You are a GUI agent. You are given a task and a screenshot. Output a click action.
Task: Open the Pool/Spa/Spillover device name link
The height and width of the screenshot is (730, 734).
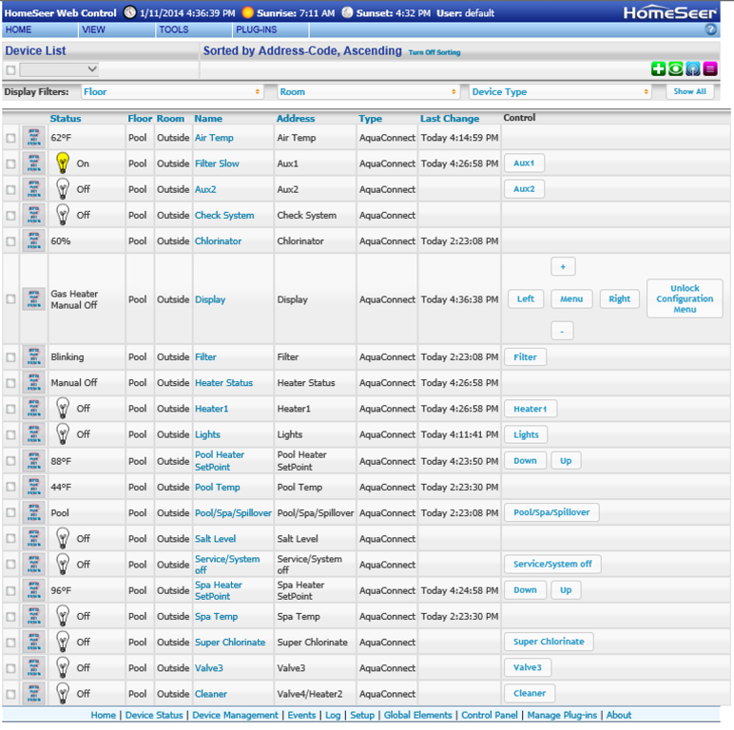[x=233, y=513]
